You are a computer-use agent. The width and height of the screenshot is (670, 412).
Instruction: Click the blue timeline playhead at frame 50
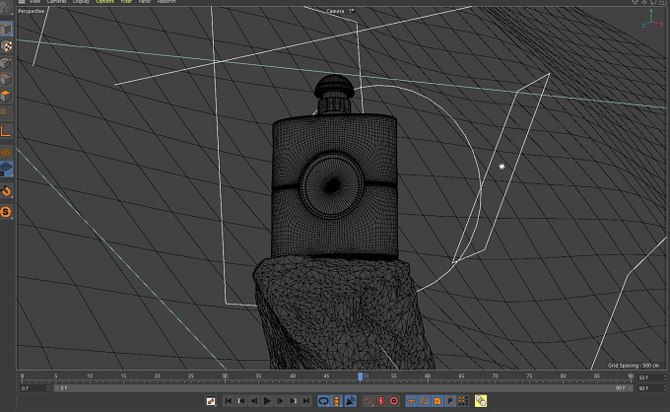pyautogui.click(x=361, y=377)
